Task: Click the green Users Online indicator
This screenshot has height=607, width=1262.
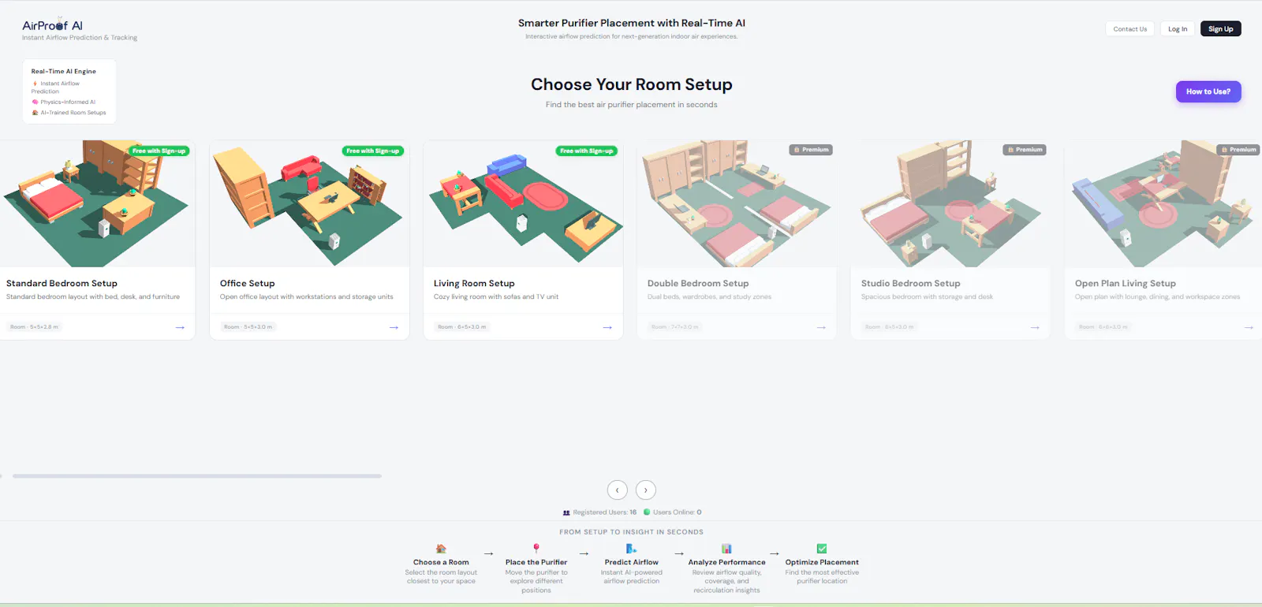Action: point(647,512)
